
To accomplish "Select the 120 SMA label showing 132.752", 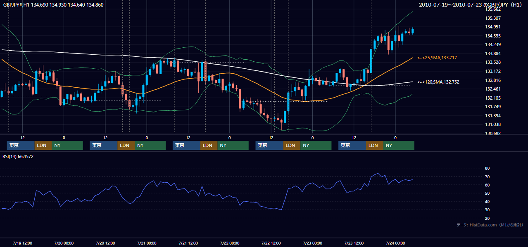I will tap(438, 82).
